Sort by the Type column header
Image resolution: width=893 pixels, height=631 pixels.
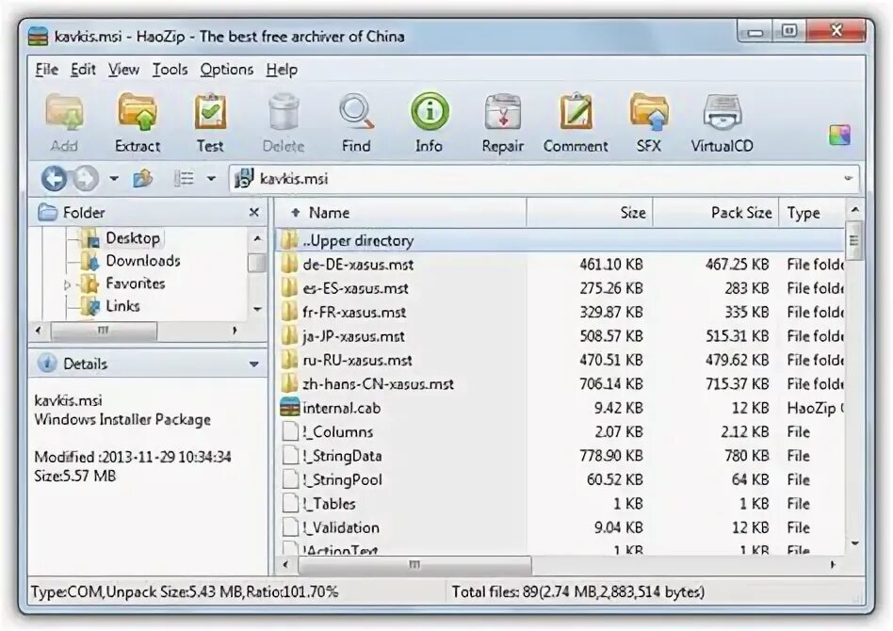click(x=812, y=213)
